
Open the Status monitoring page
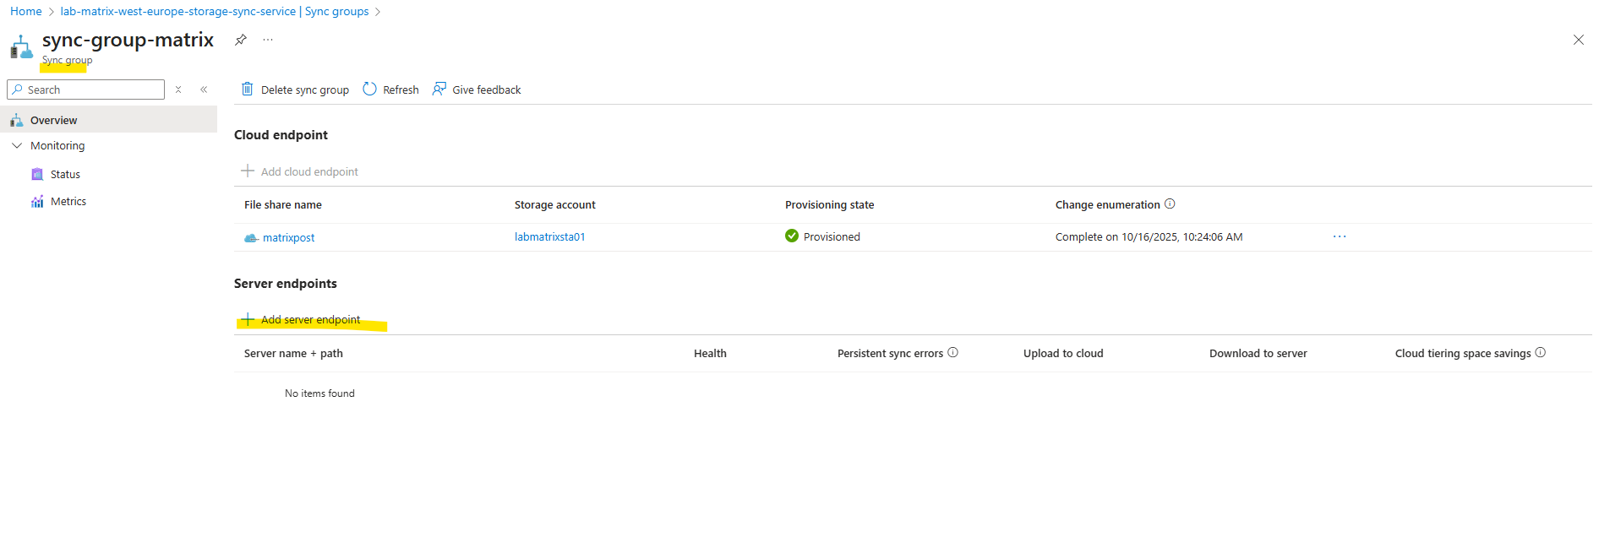coord(65,175)
